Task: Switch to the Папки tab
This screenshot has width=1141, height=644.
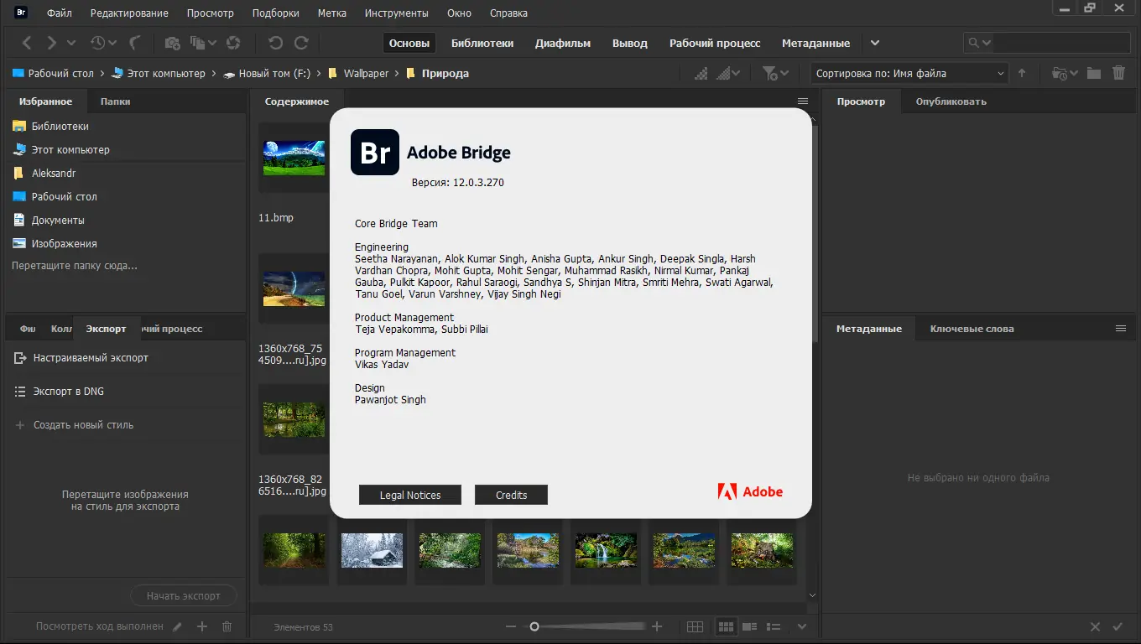Action: pos(115,101)
